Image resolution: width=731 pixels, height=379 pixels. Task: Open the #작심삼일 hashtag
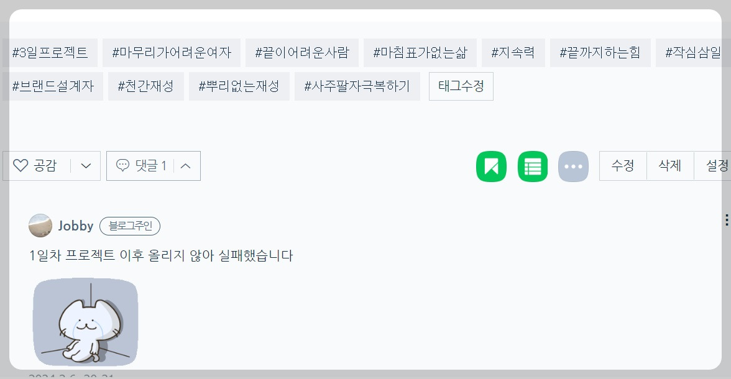tap(693, 52)
